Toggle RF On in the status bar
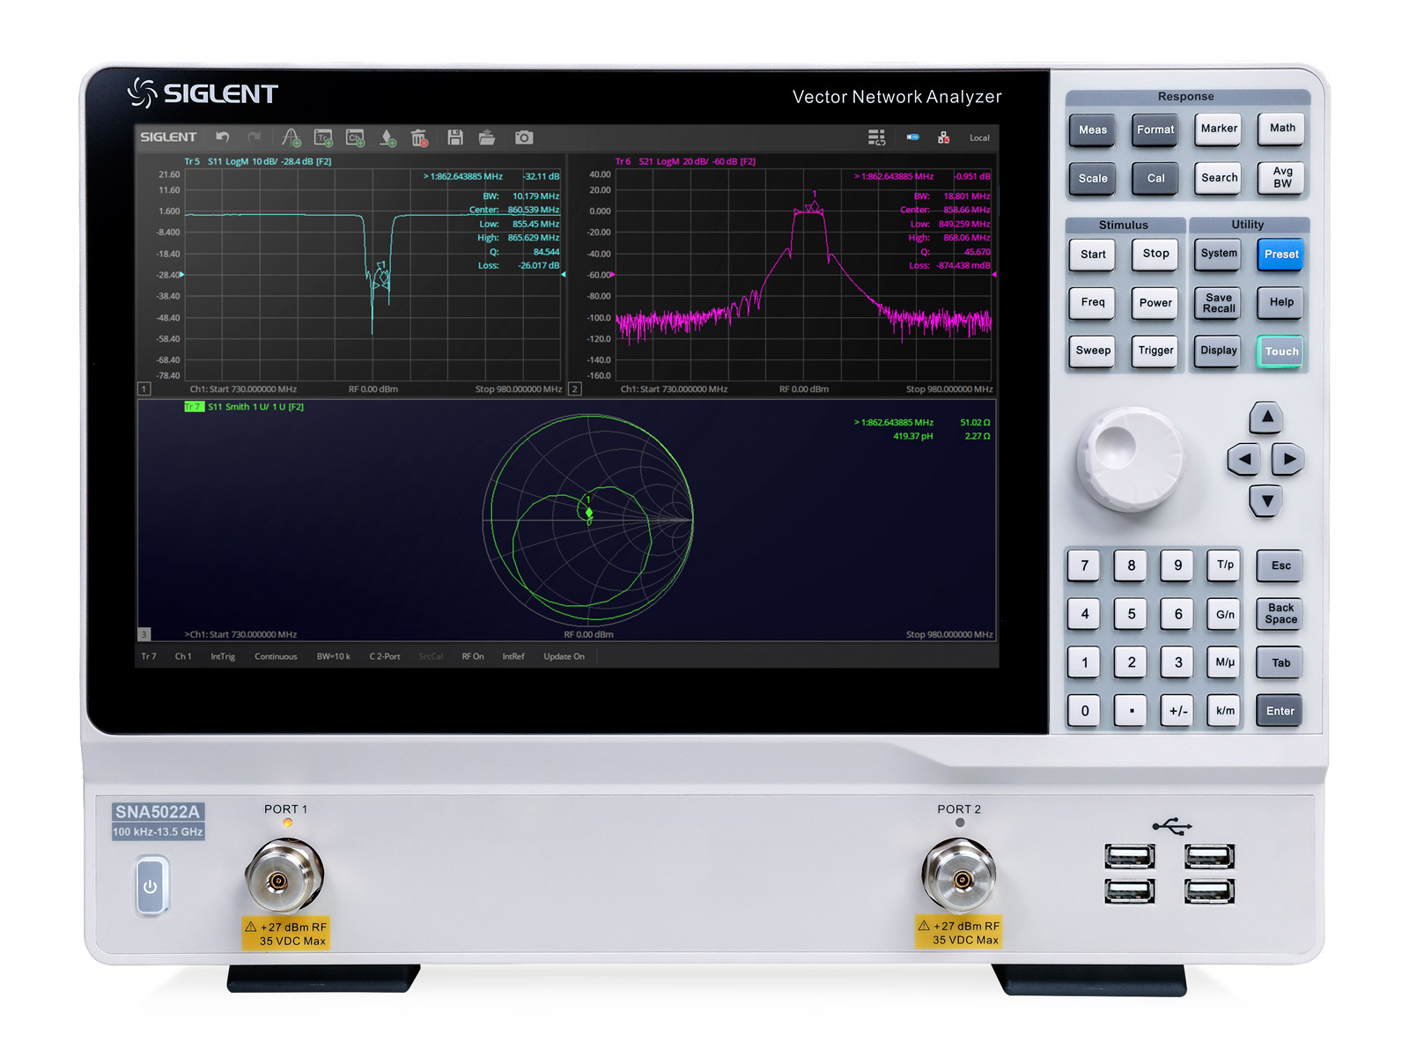Image resolution: width=1409 pixels, height=1057 pixels. tap(473, 656)
